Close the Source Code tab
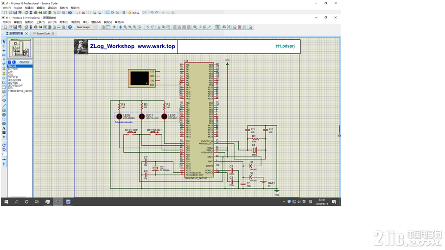 coord(53,33)
